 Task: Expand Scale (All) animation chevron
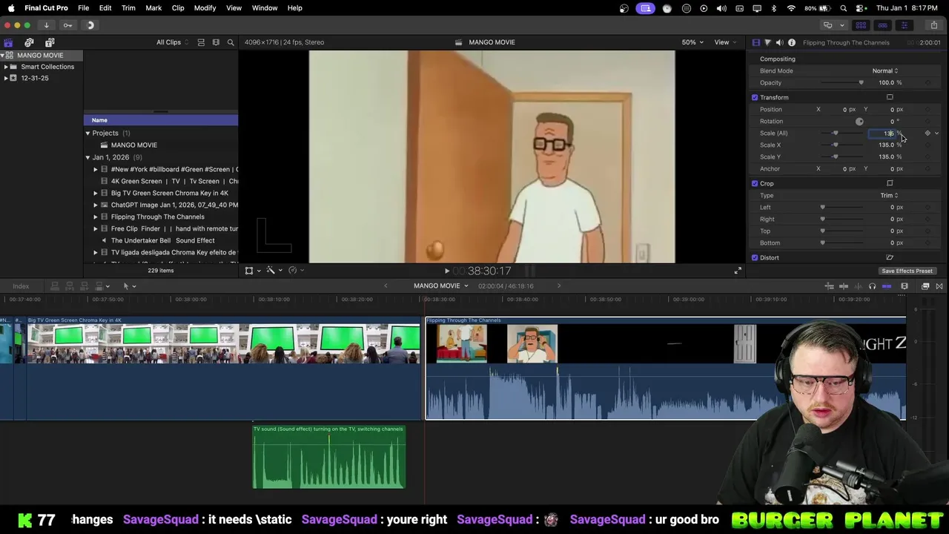[936, 133]
